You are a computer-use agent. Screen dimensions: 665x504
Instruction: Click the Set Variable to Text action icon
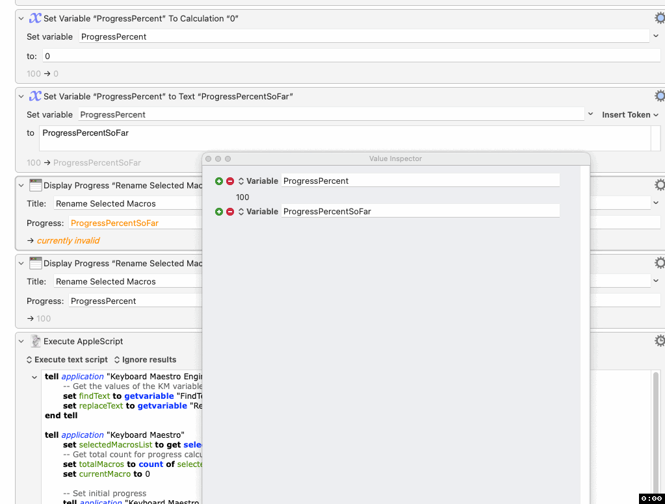35,96
